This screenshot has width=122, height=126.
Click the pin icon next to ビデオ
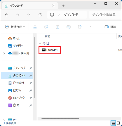click(31, 105)
